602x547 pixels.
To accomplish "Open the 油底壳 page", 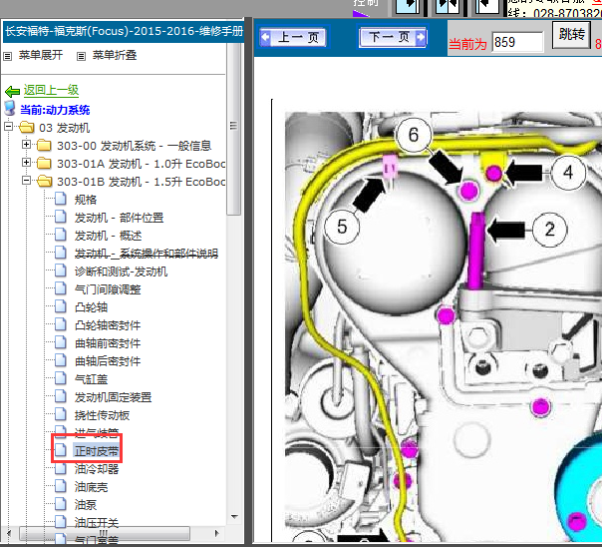I will coord(91,487).
